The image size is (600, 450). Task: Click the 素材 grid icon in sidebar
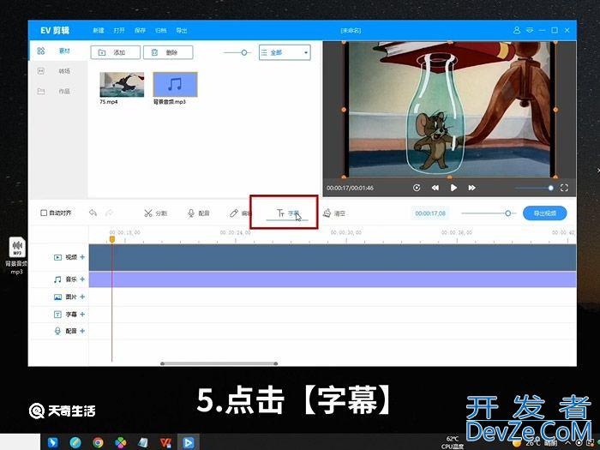pyautogui.click(x=41, y=51)
